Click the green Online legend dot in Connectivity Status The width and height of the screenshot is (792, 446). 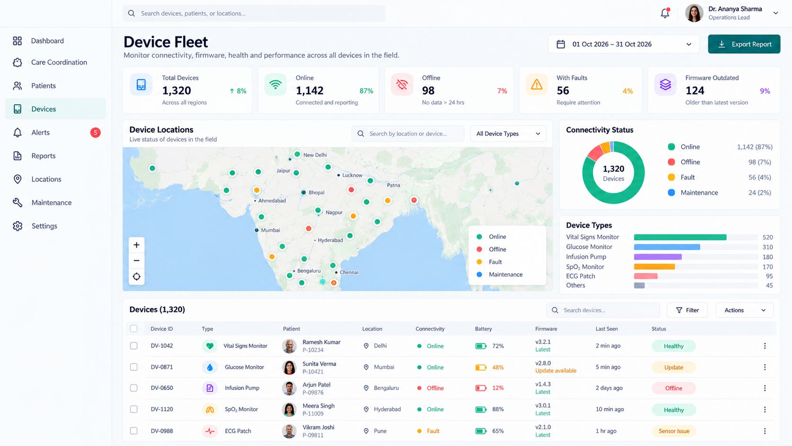tap(671, 147)
